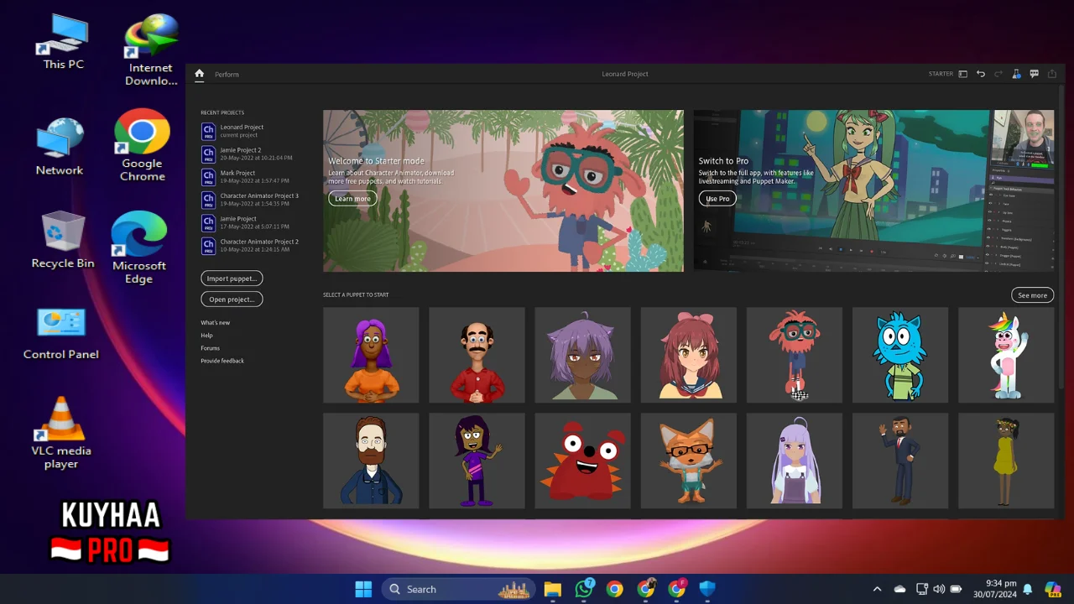Open WhatsApp from the taskbar
The height and width of the screenshot is (604, 1074).
point(584,589)
